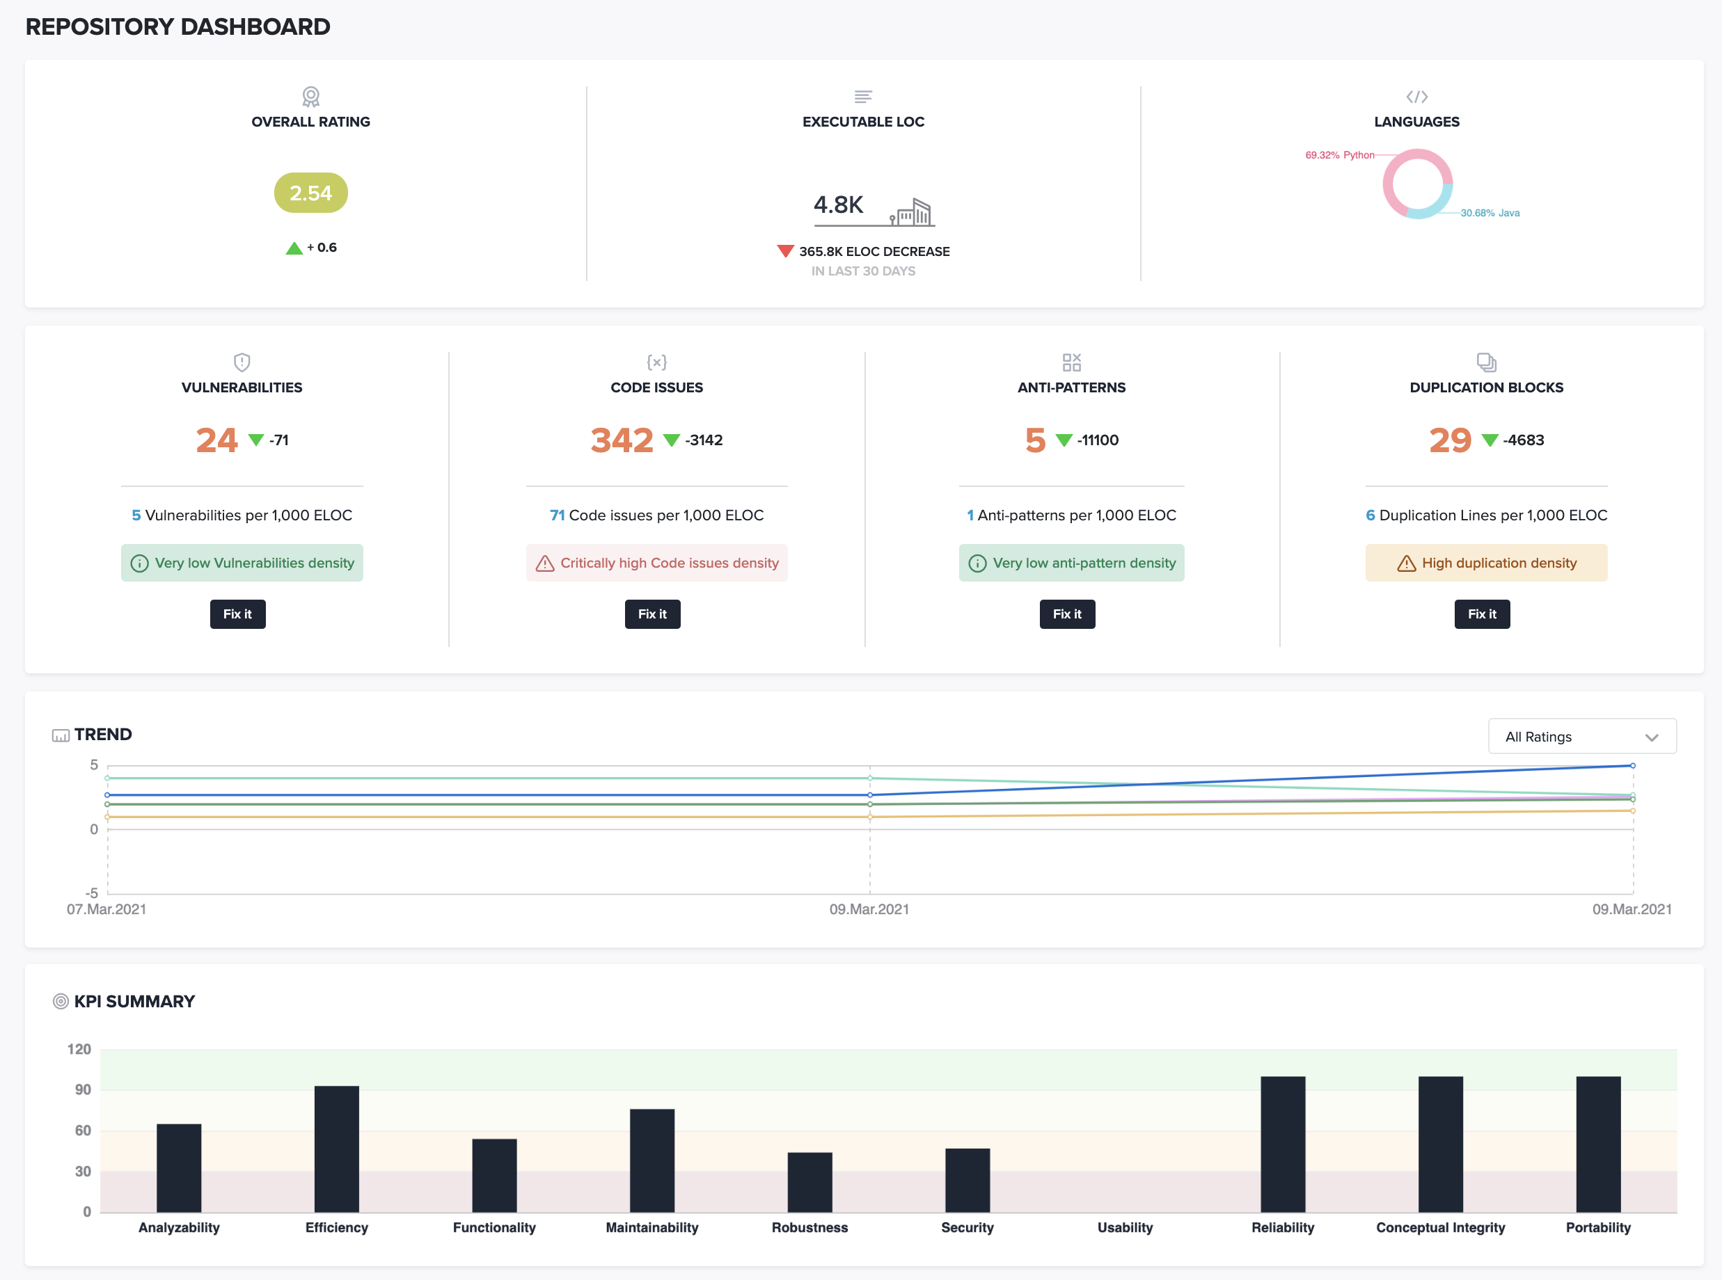Screen dimensions: 1722x1280
Task: Click Fix it under Duplication Blocks
Action: pos(1482,614)
